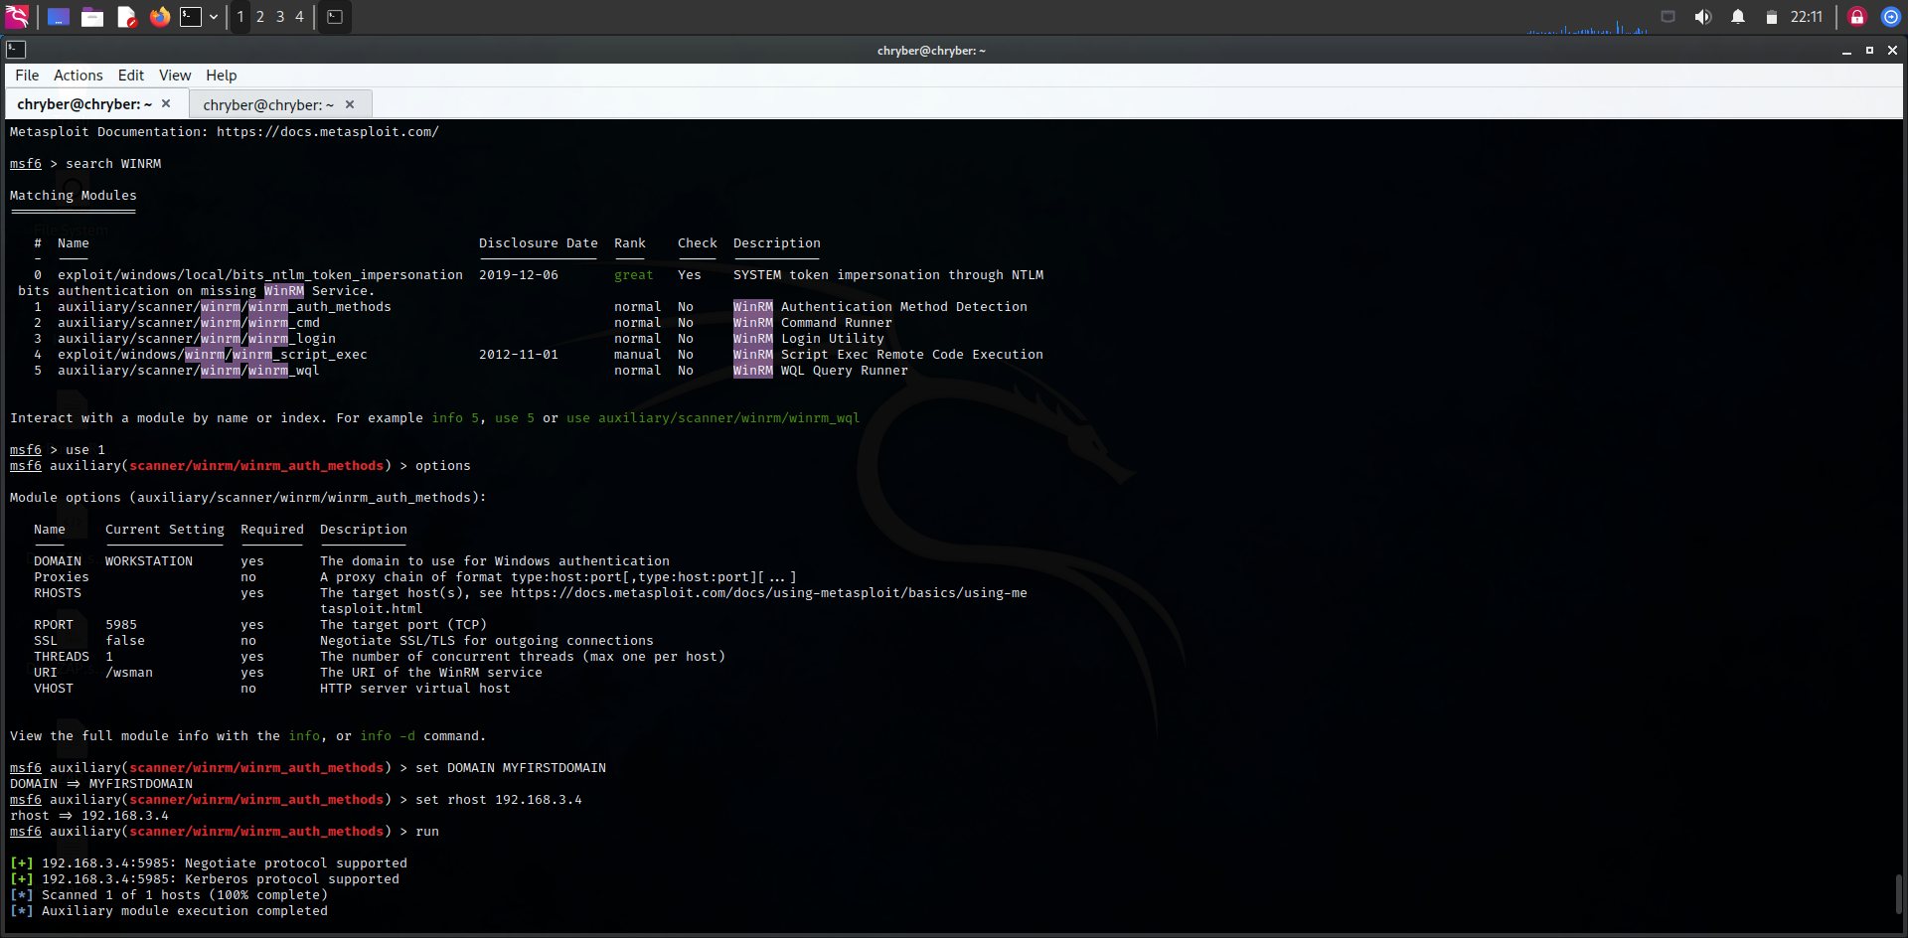This screenshot has width=1908, height=938.
Task: Open the Help menu
Action: (221, 76)
